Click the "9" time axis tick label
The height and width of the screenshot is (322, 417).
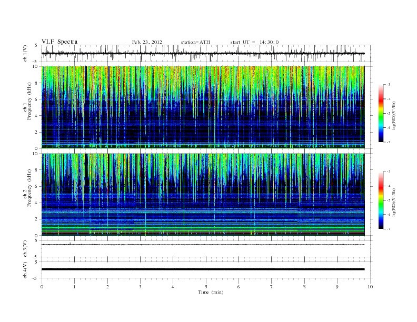(337, 287)
